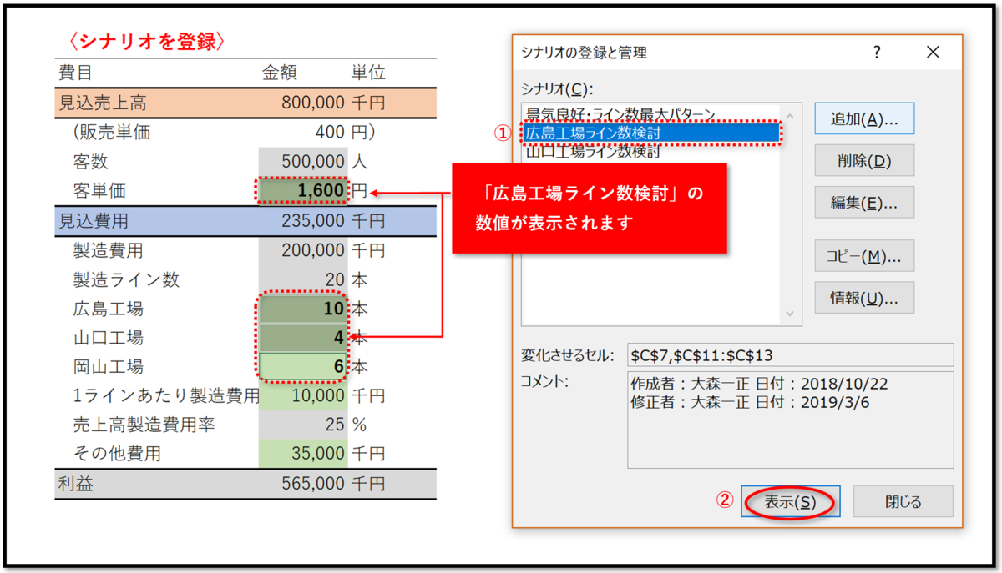Click inside the コメント text box
This screenshot has width=1002, height=573.
[x=790, y=417]
